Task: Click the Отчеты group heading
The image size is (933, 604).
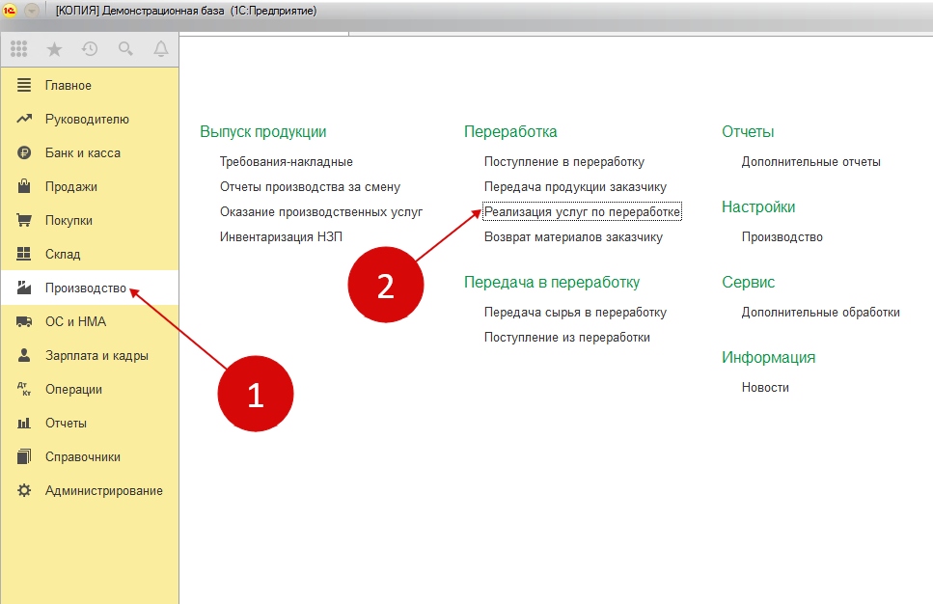Action: pyautogui.click(x=748, y=131)
